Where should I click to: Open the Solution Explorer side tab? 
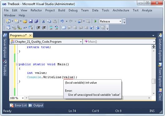160,47
